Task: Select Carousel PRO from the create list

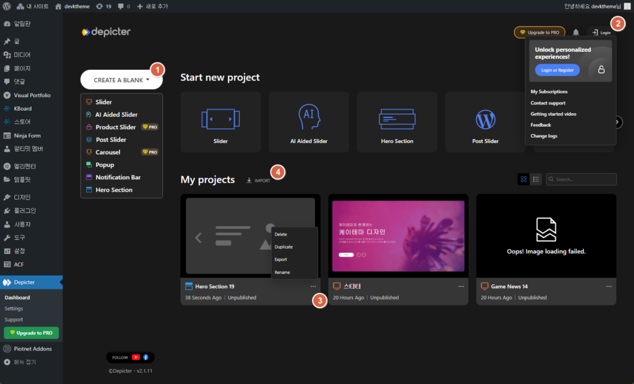Action: [122, 152]
